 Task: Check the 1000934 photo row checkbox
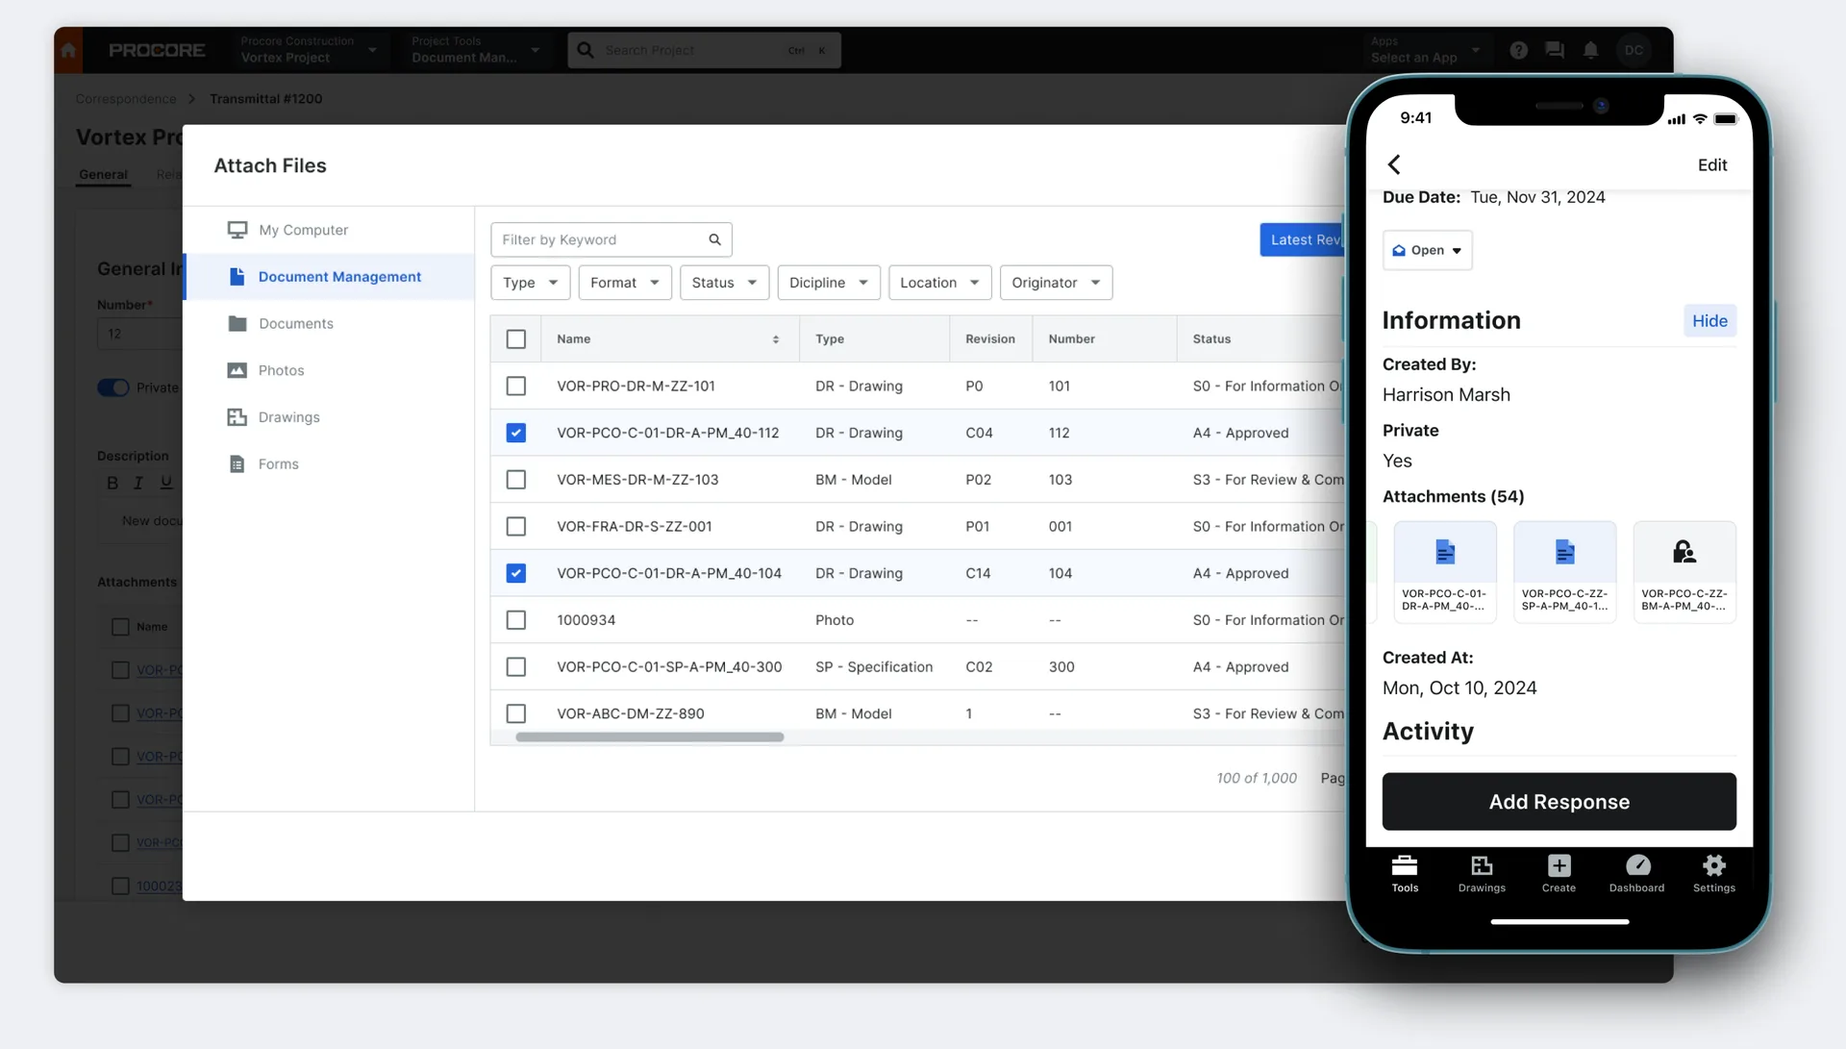coord(516,620)
